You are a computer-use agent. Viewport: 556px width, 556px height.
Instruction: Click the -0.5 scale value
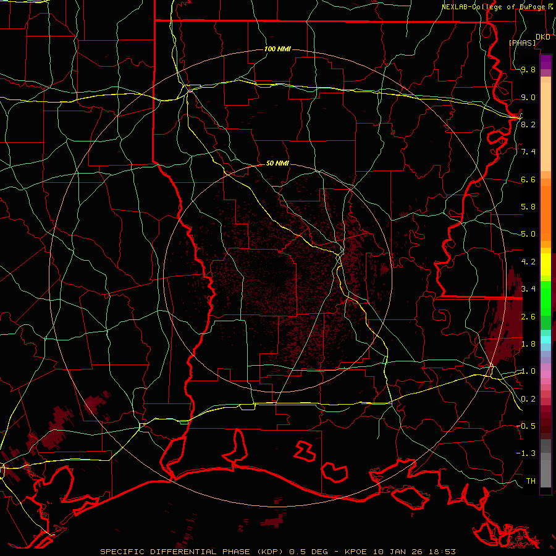526,426
